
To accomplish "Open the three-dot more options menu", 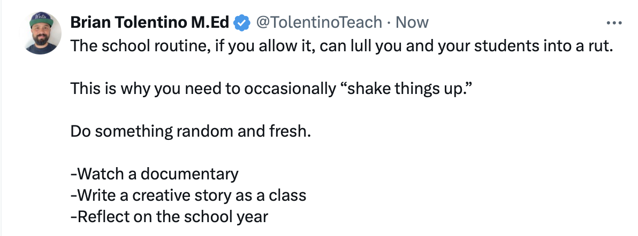I will [x=613, y=23].
